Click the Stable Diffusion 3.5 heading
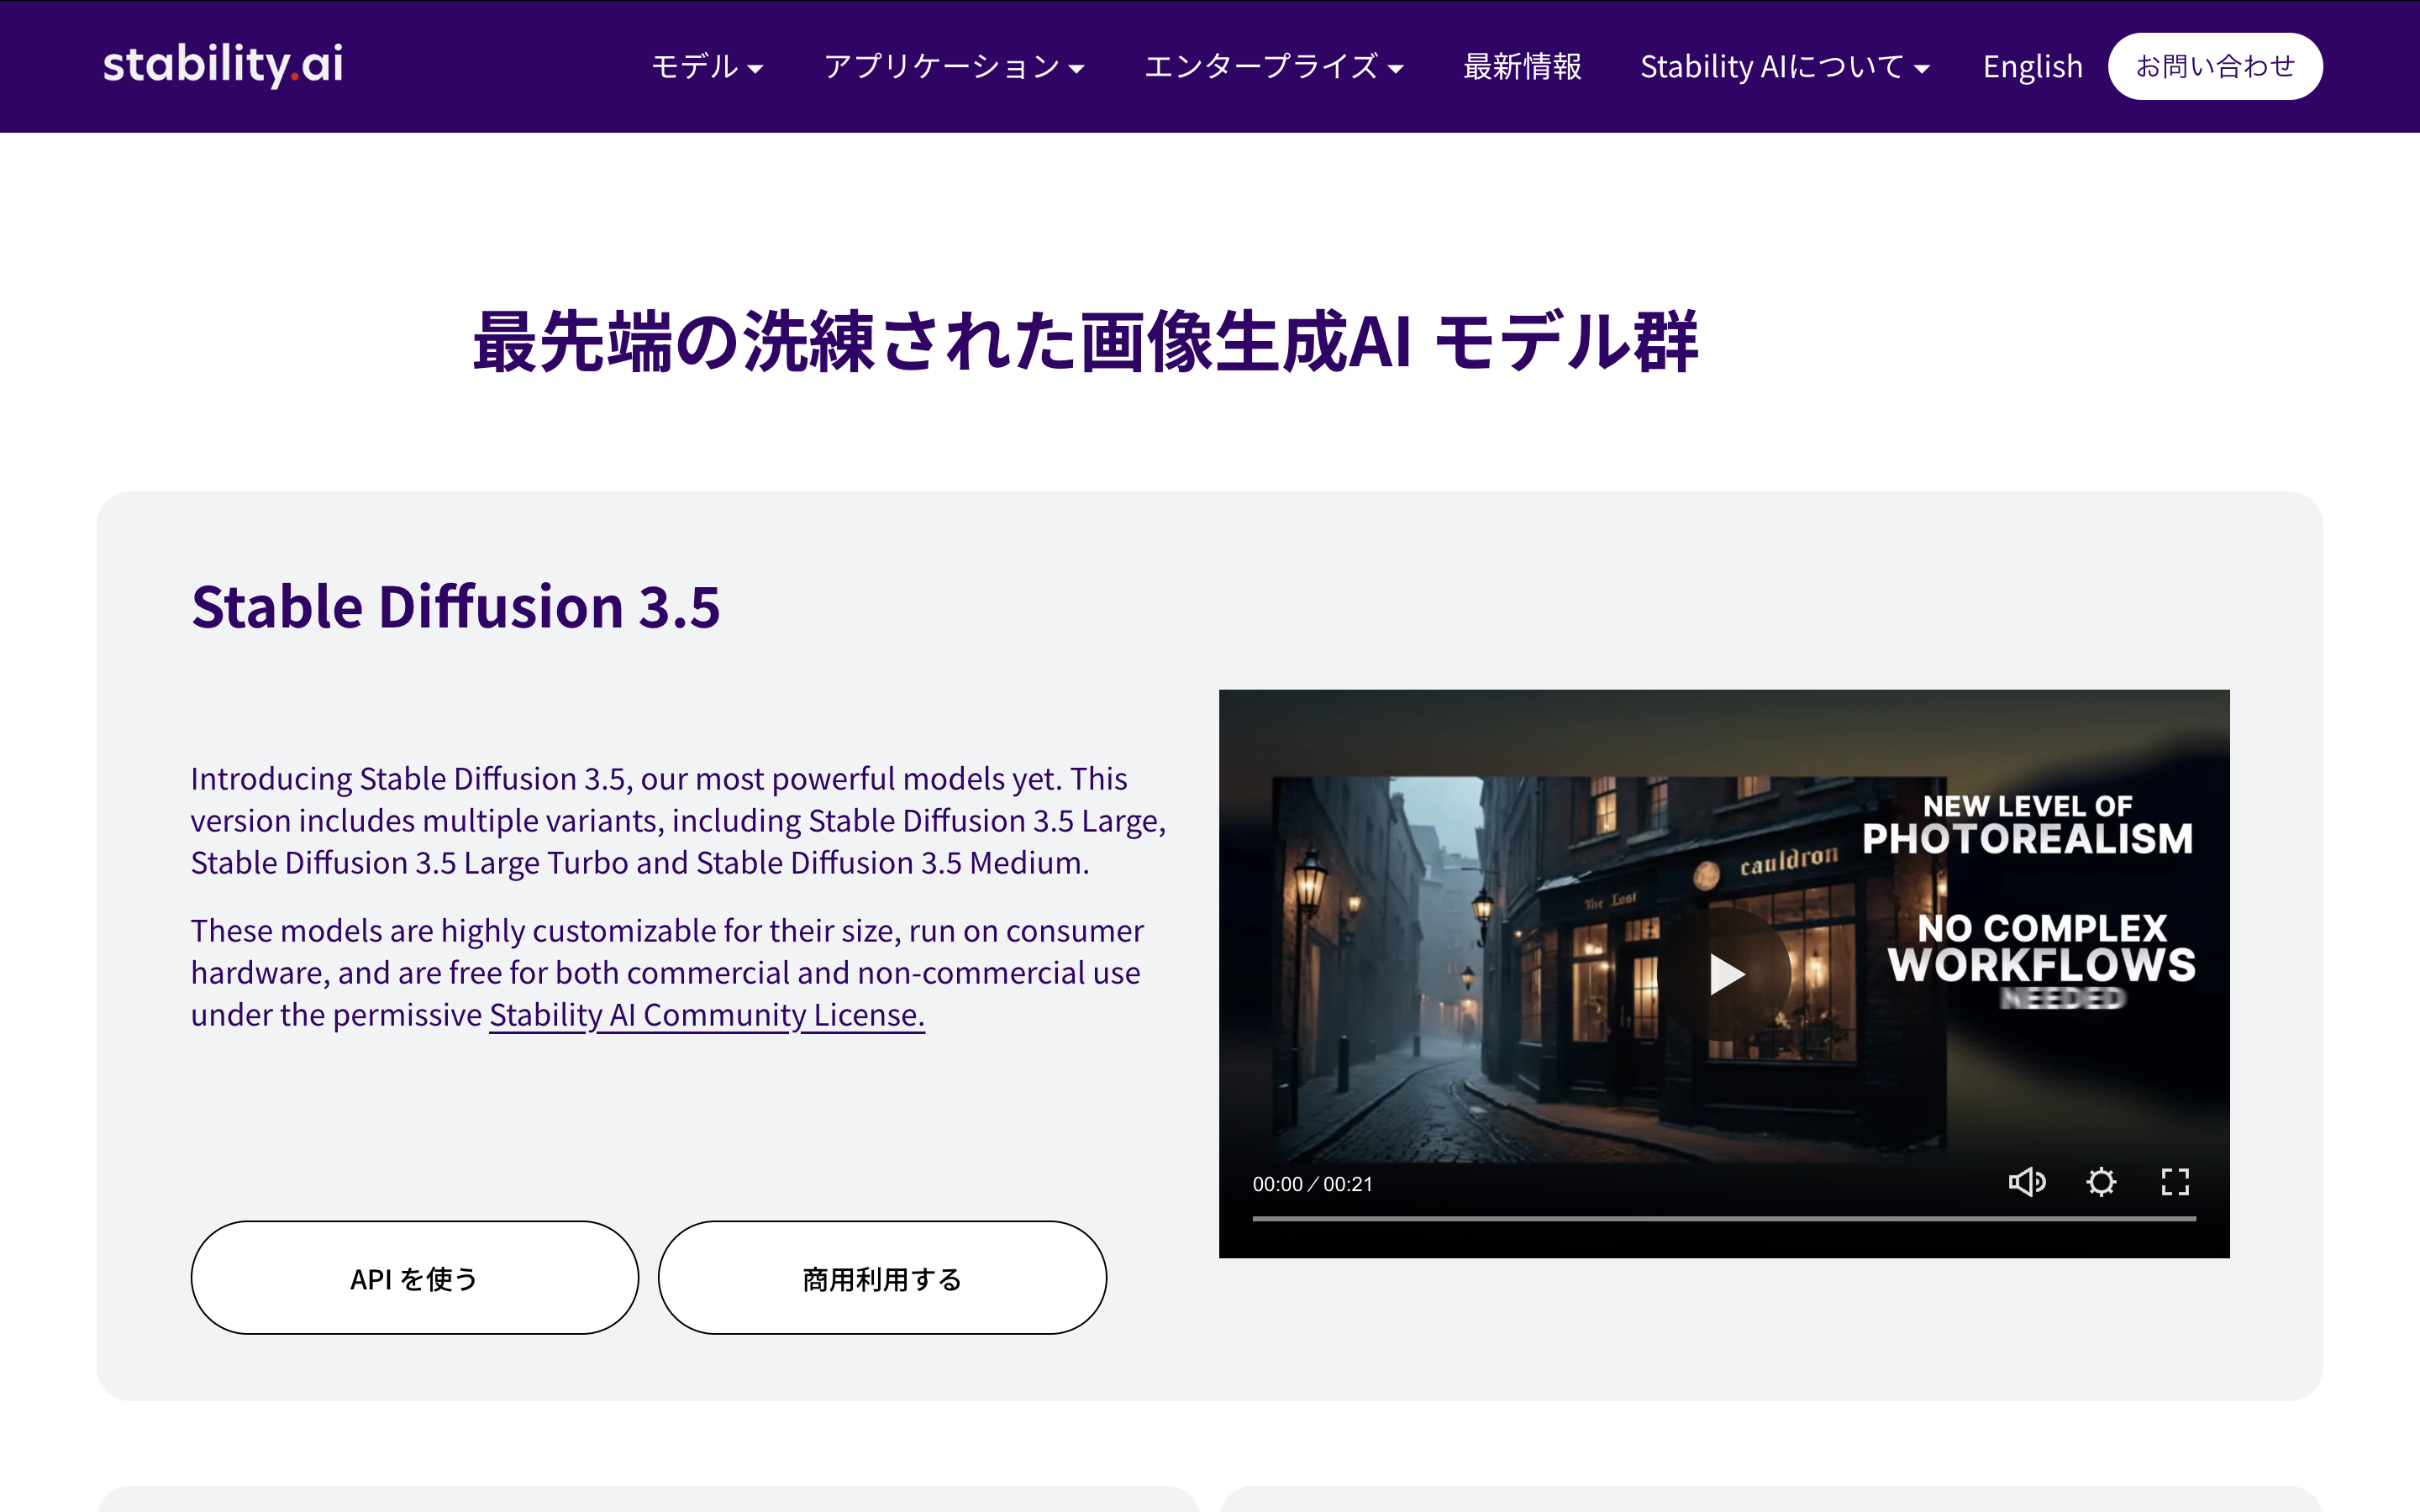 point(455,607)
